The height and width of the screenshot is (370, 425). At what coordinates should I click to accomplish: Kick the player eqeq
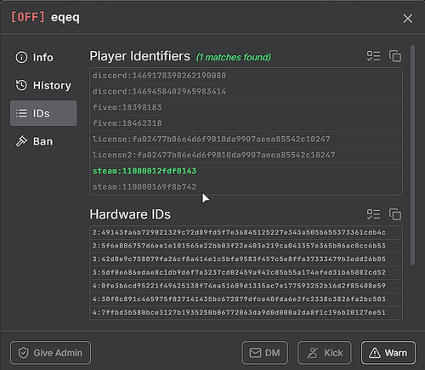325,353
